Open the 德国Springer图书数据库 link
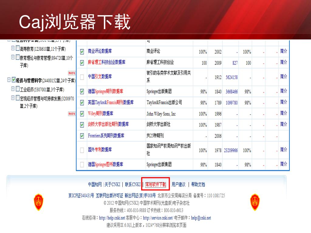This screenshot has height=233, width=311. point(105,164)
